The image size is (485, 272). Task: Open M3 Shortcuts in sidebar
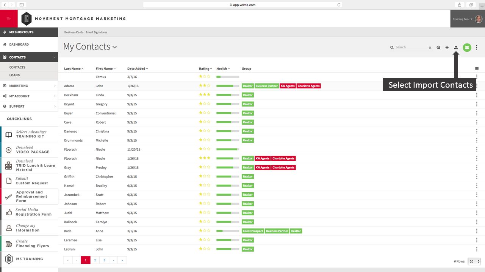(x=29, y=32)
